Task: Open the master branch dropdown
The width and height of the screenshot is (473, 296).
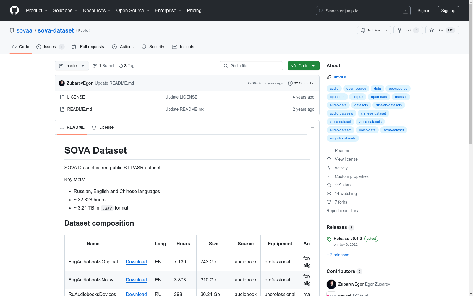Action: [72, 66]
